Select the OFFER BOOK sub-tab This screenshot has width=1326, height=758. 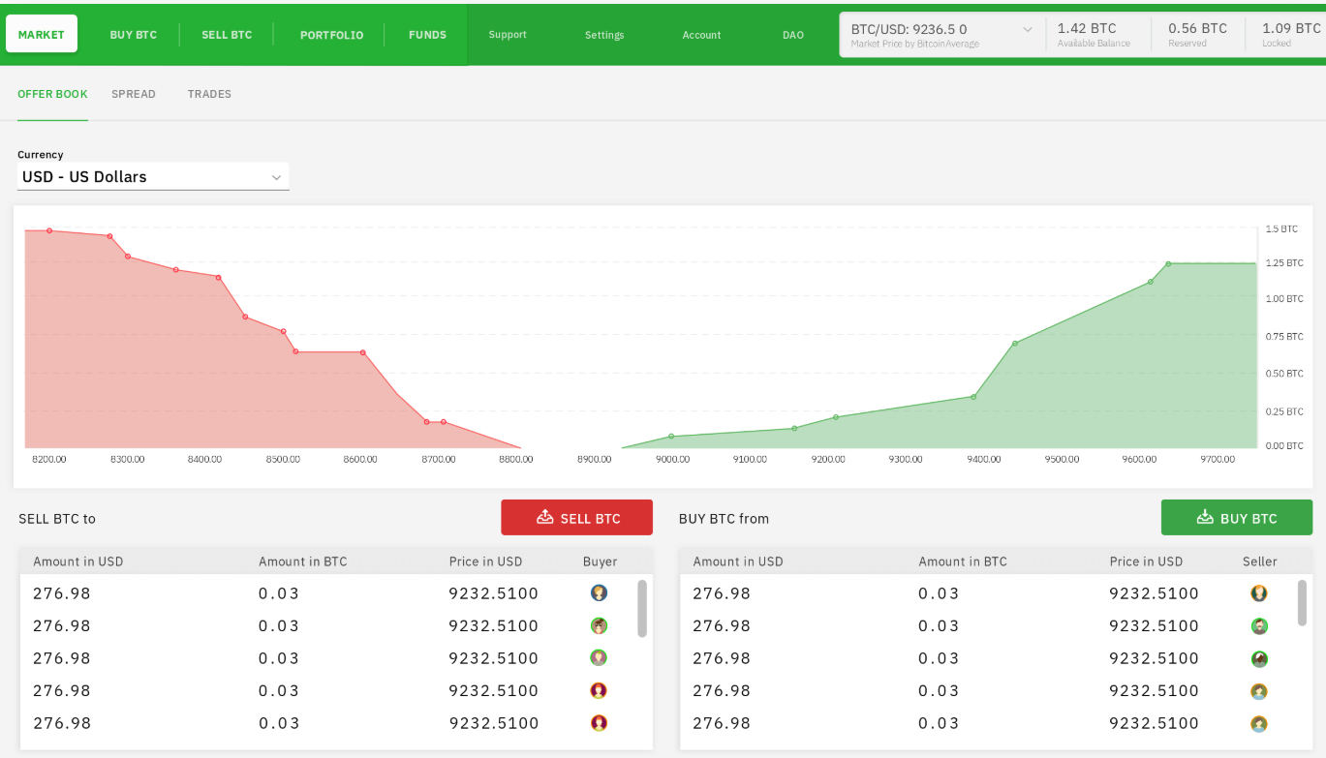coord(52,95)
